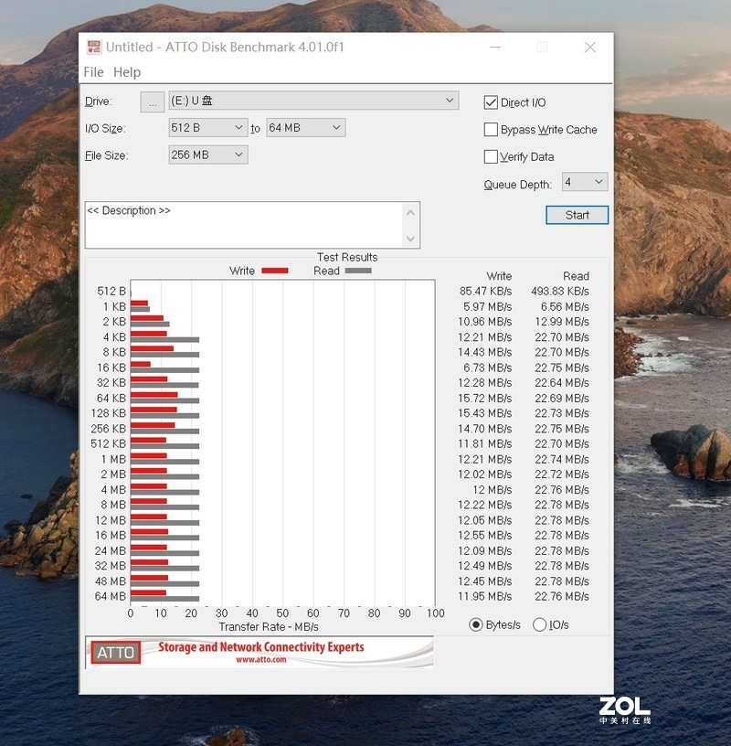731x746 pixels.
Task: Open the File menu
Action: (x=93, y=72)
